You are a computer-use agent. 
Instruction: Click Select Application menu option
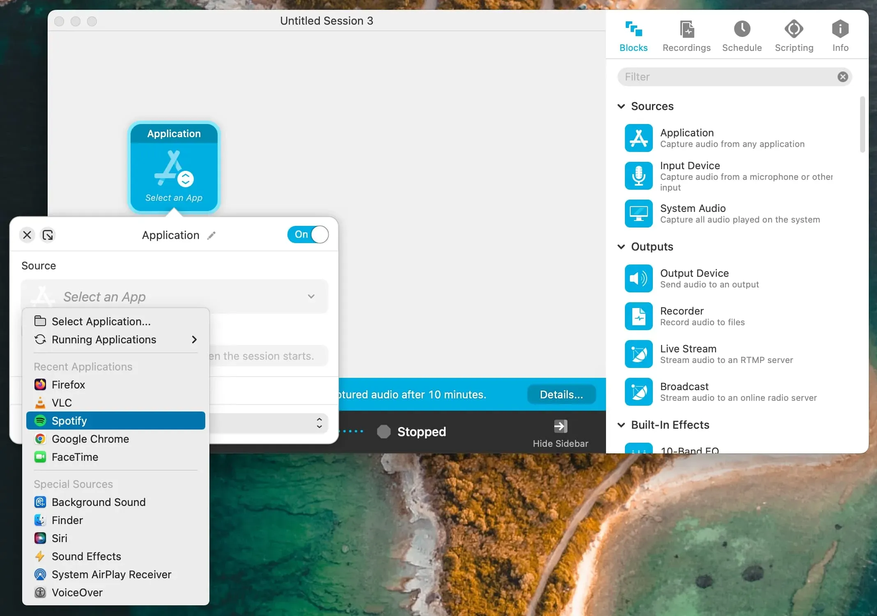click(101, 321)
